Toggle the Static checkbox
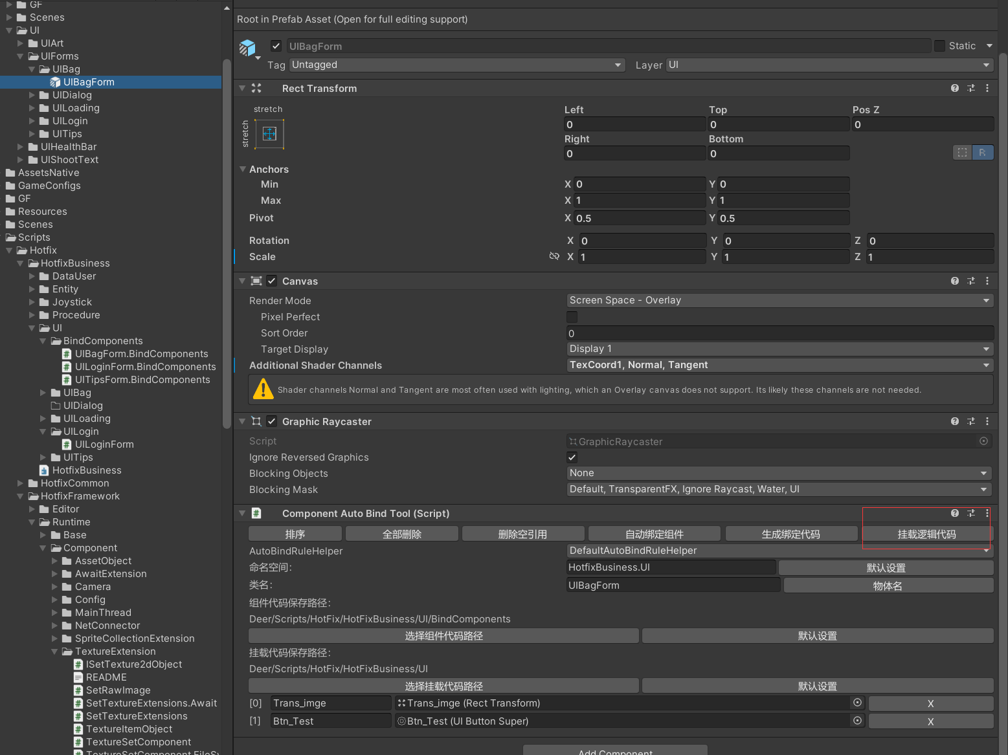This screenshot has height=755, width=1008. (x=939, y=46)
